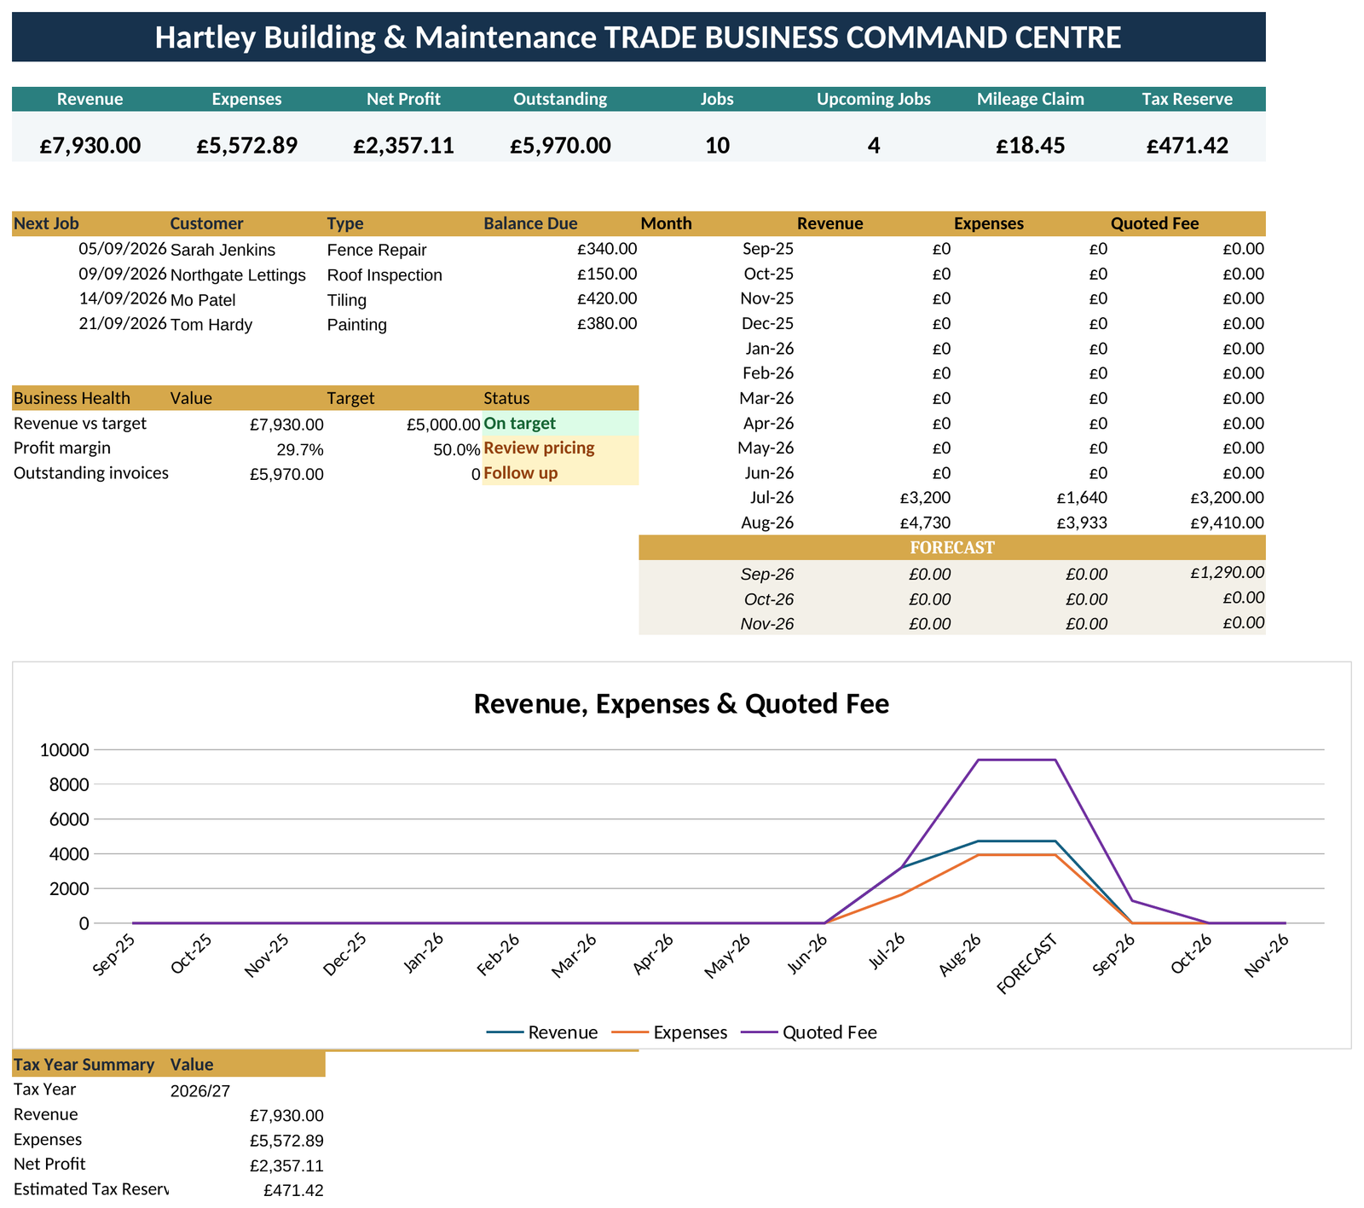Screen dimensions: 1364x1208
Task: Select the Jul-26 month row label
Action: pos(772,497)
